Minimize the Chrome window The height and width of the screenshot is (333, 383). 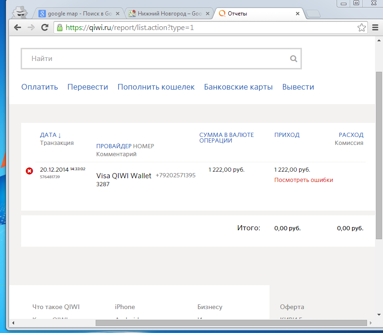tap(344, 3)
